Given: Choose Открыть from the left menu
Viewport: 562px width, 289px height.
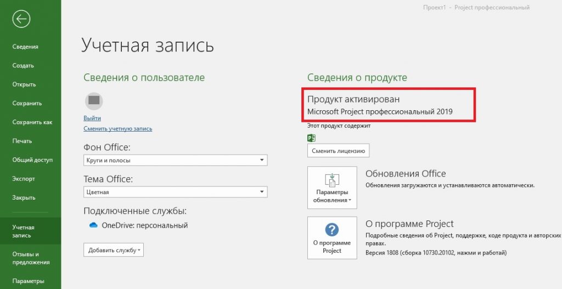Looking at the screenshot, I should click(x=24, y=84).
